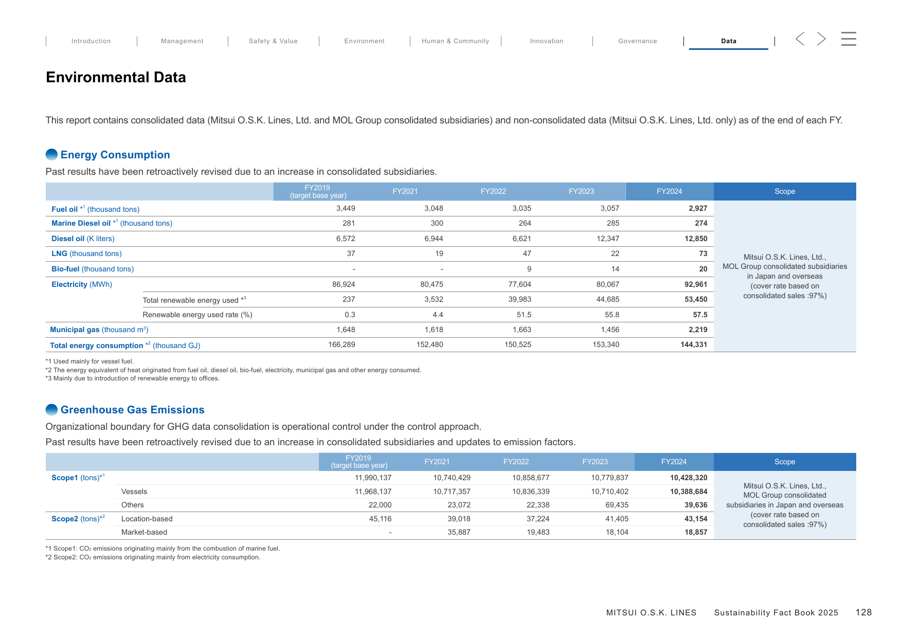
Task: Switch to Safety & Value tab
Action: 273,41
